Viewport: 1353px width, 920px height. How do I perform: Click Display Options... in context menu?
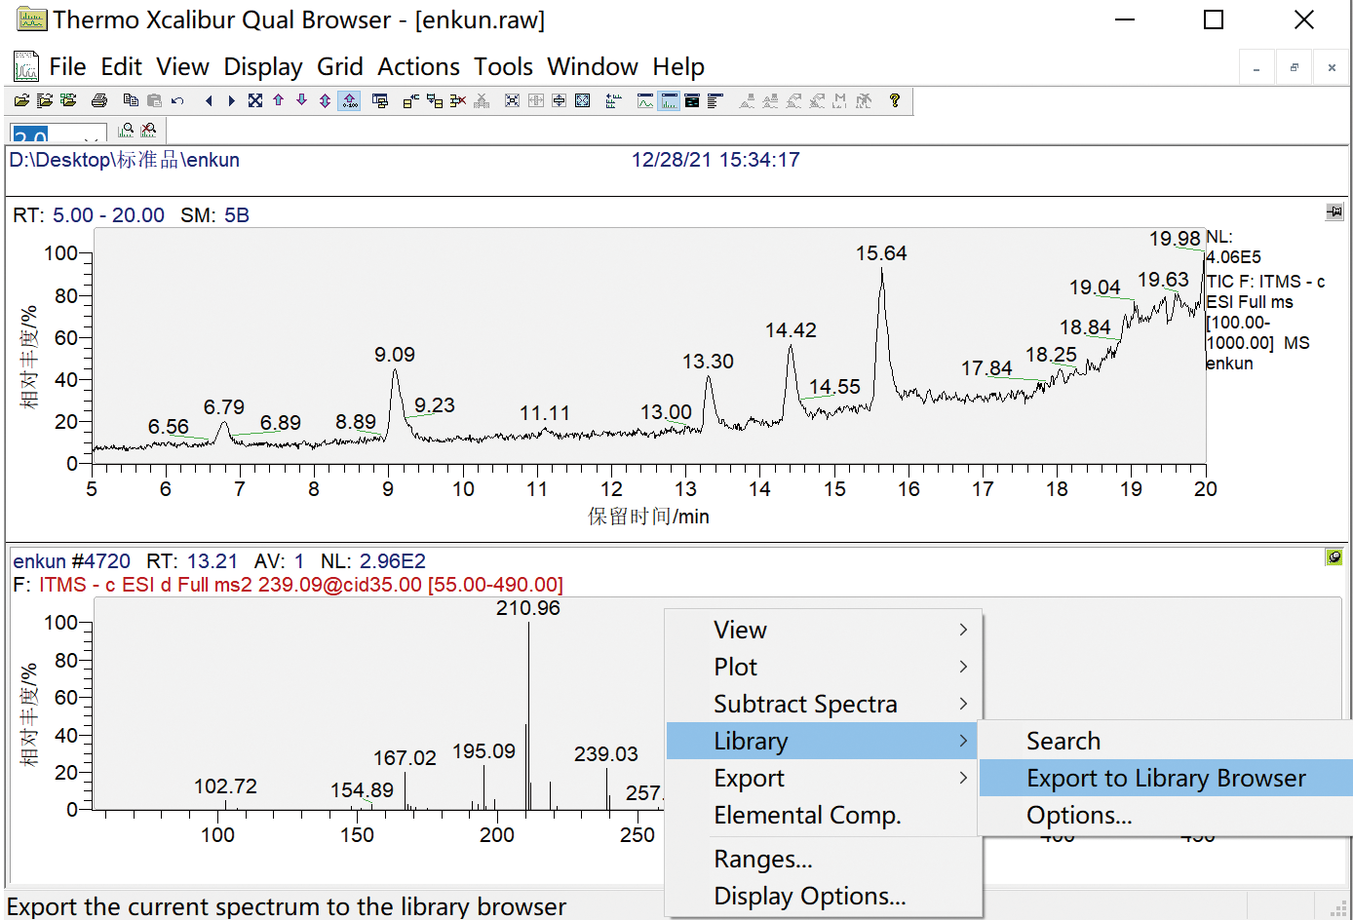click(x=810, y=897)
